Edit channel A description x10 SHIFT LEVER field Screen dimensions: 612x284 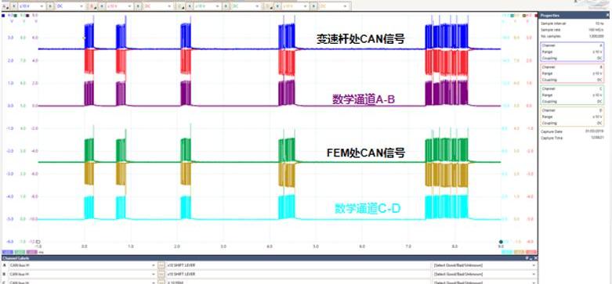(298, 265)
